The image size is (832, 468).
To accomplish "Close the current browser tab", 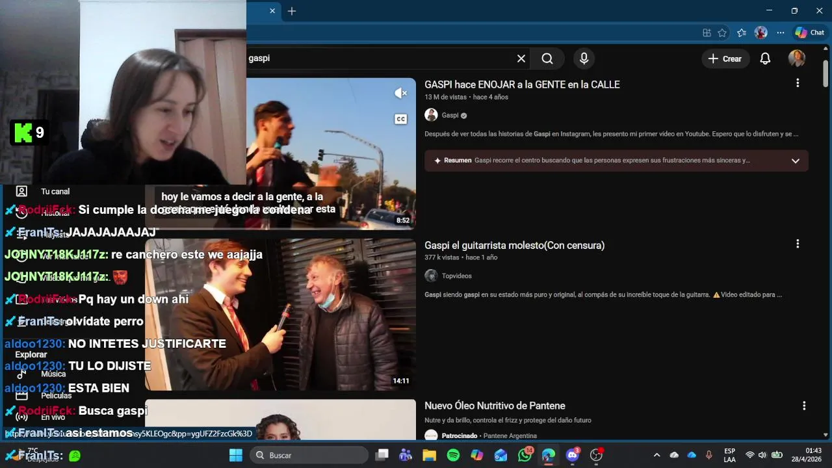I will point(272,11).
